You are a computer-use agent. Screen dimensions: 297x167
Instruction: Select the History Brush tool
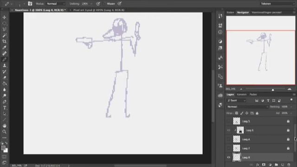tap(4, 71)
